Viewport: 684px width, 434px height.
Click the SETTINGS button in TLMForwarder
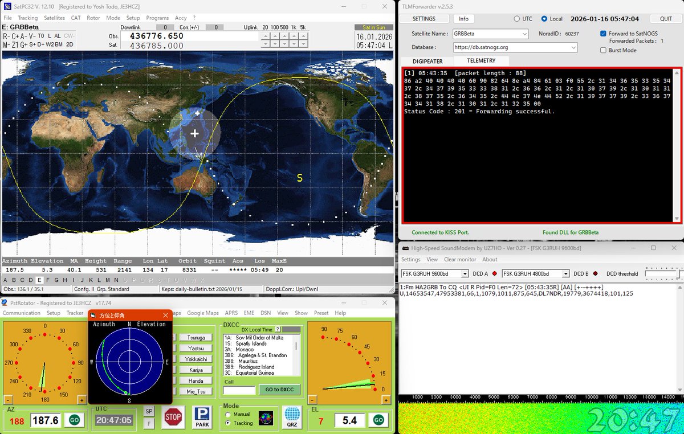coord(424,19)
